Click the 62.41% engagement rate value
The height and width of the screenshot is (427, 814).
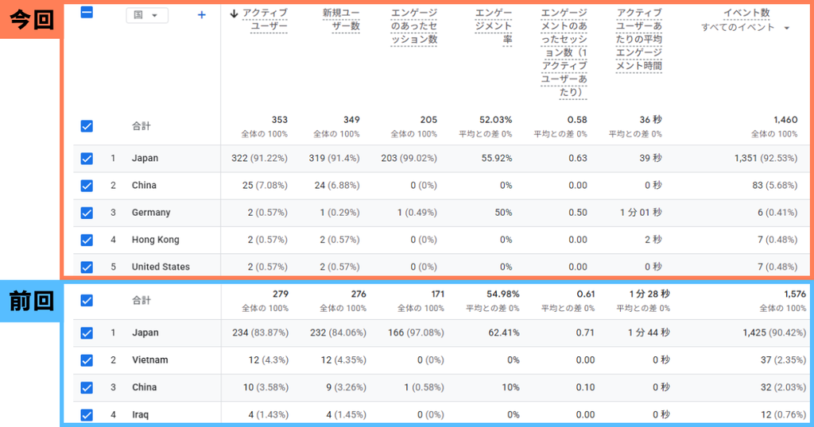pyautogui.click(x=504, y=333)
